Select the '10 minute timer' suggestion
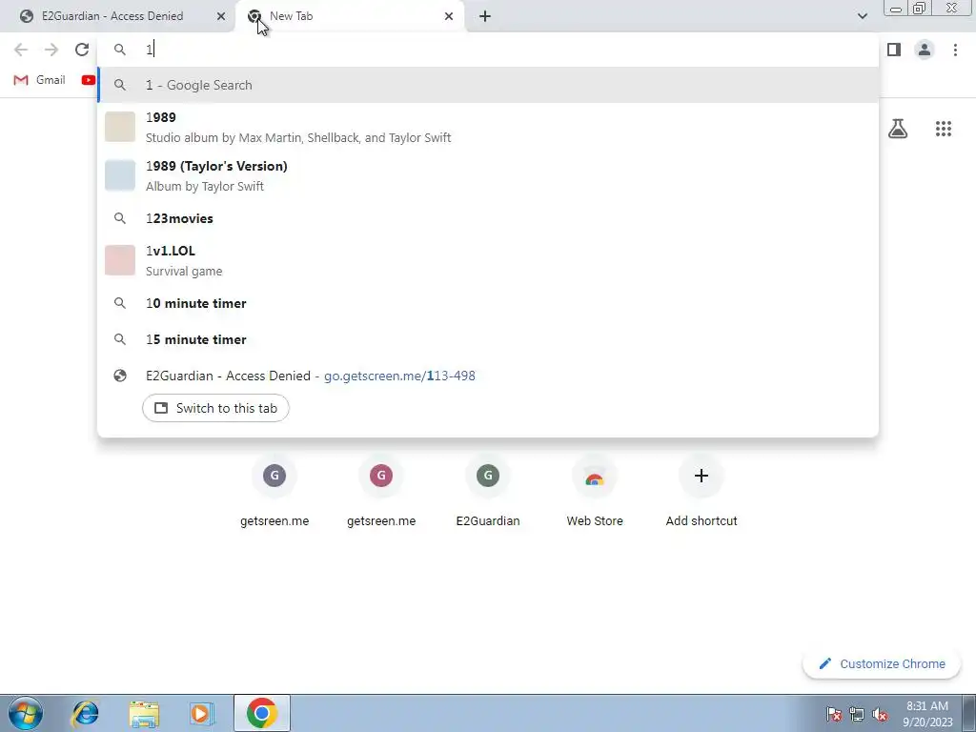 488,303
